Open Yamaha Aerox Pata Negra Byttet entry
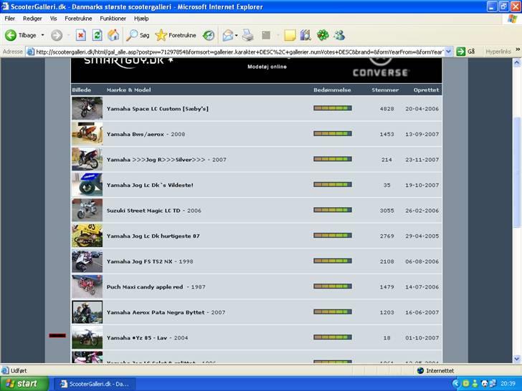522x391 pixels. pyautogui.click(x=166, y=312)
